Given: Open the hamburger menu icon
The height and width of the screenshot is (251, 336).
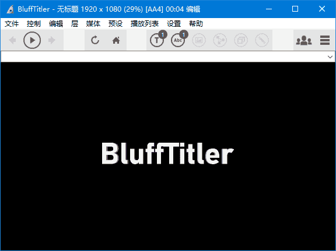Looking at the screenshot, I should [x=325, y=40].
